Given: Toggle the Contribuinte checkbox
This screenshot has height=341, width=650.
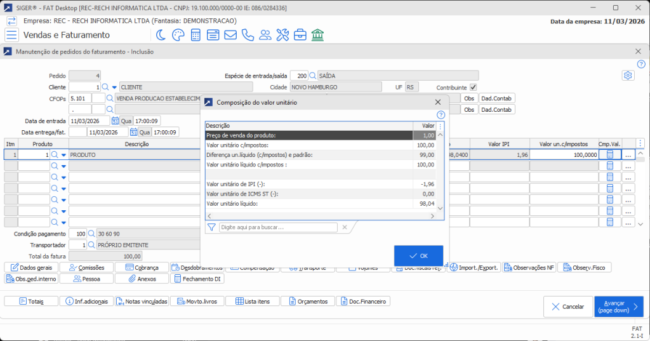Looking at the screenshot, I should pyautogui.click(x=473, y=87).
